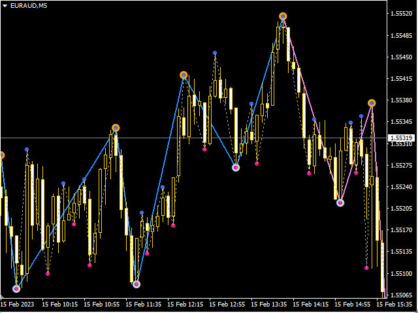This screenshot has width=418, height=313.
Task: Click the 15 Feb 10:15 time label
Action: (60, 304)
